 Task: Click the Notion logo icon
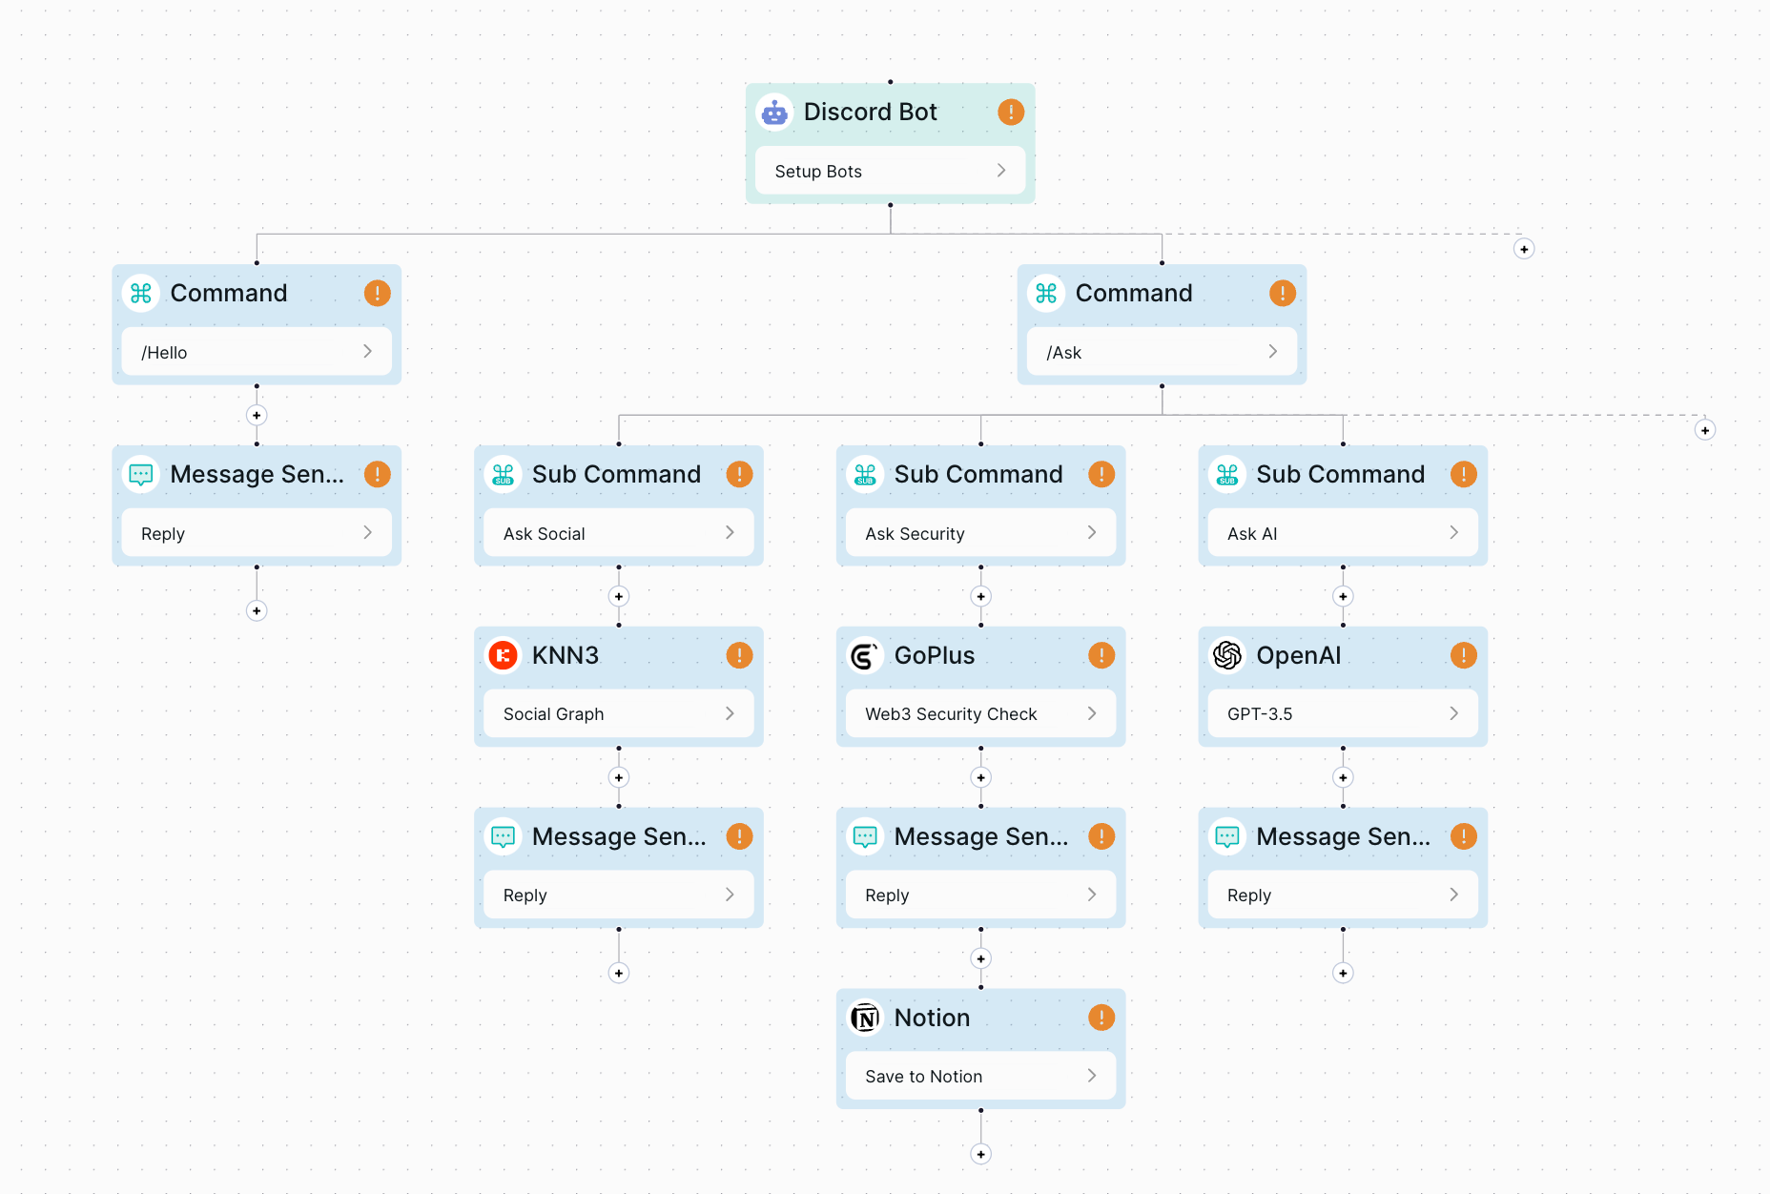pyautogui.click(x=864, y=1018)
